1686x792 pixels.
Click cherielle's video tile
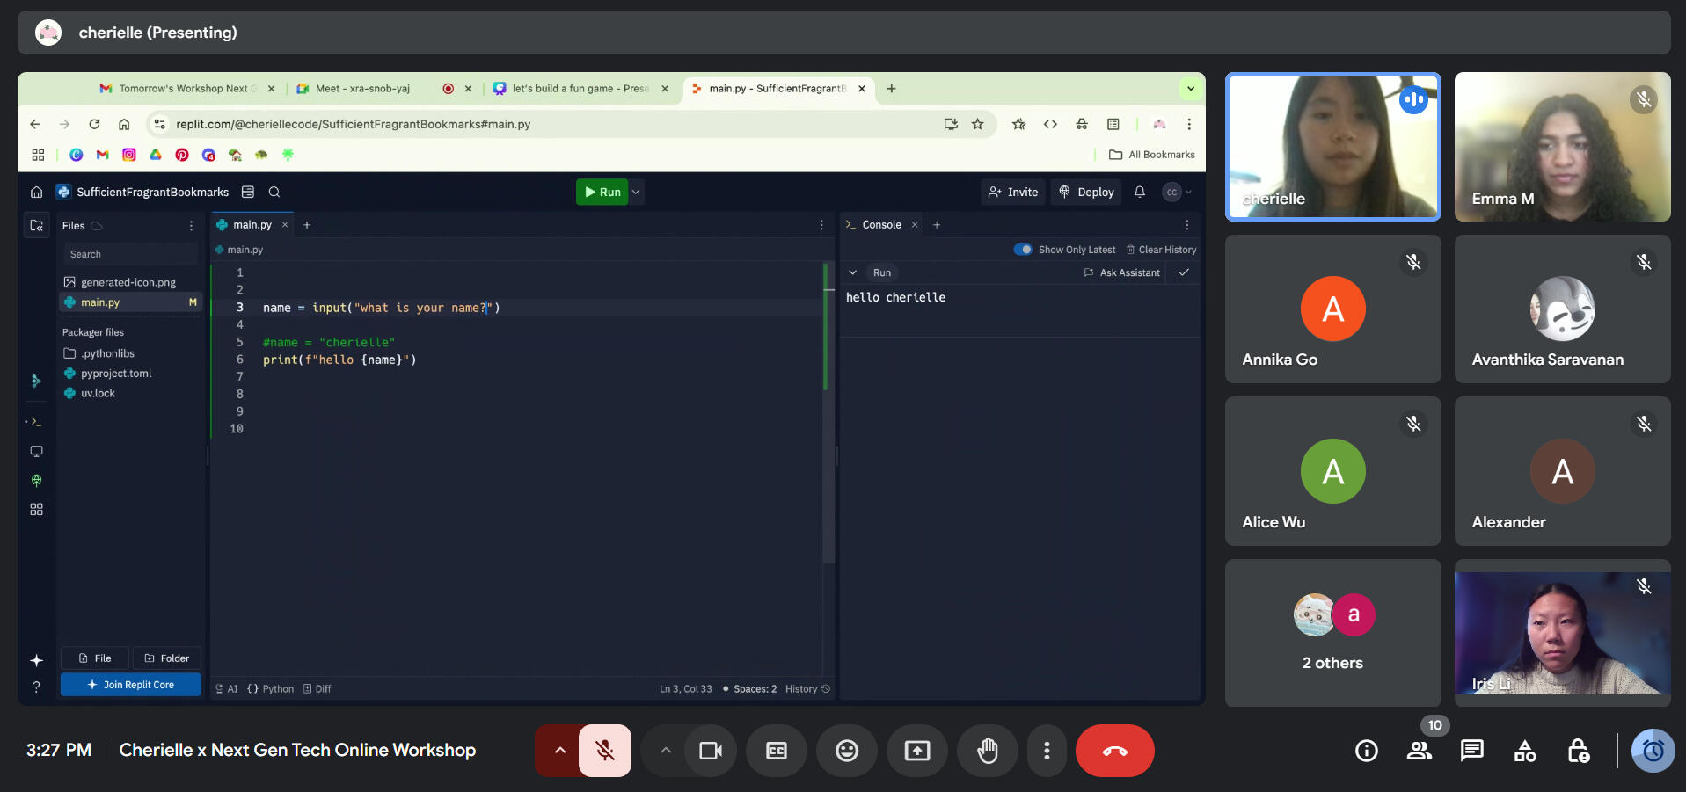tap(1332, 147)
